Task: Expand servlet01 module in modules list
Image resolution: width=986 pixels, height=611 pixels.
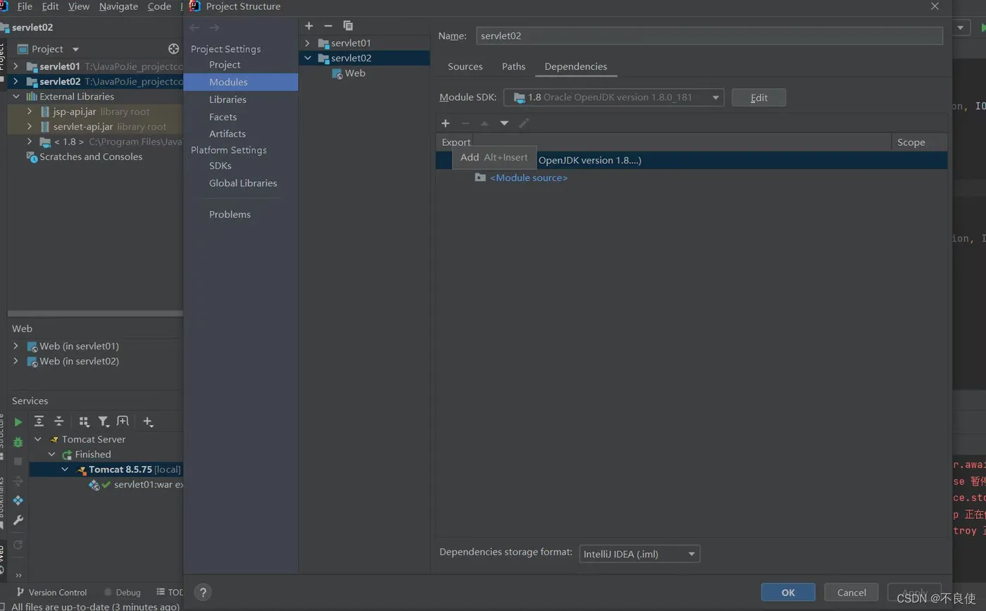Action: pyautogui.click(x=307, y=43)
